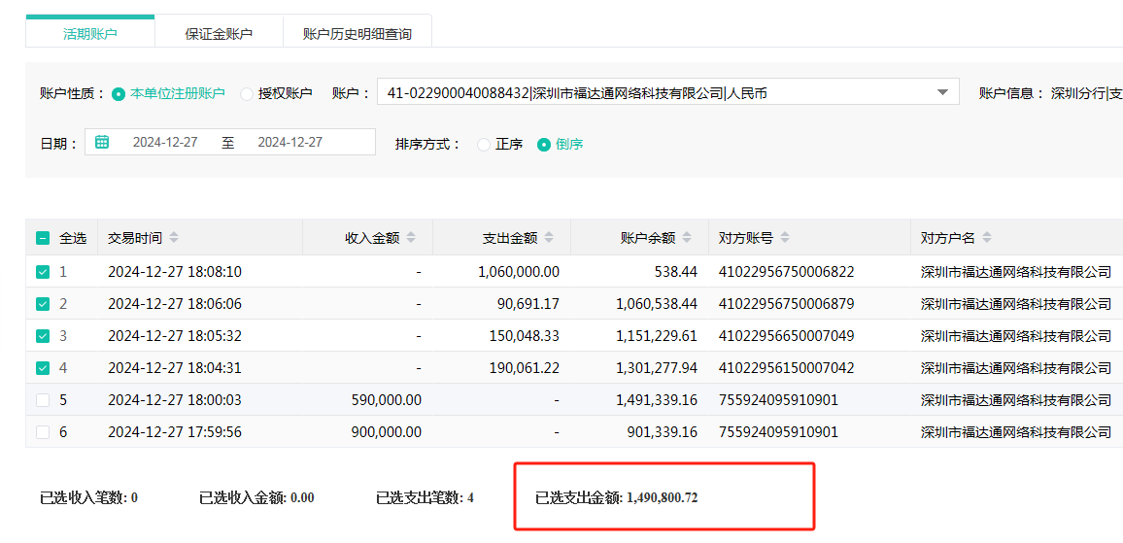Uncheck row 2 checkbox
Viewport: 1123px width, 543px height.
(43, 304)
